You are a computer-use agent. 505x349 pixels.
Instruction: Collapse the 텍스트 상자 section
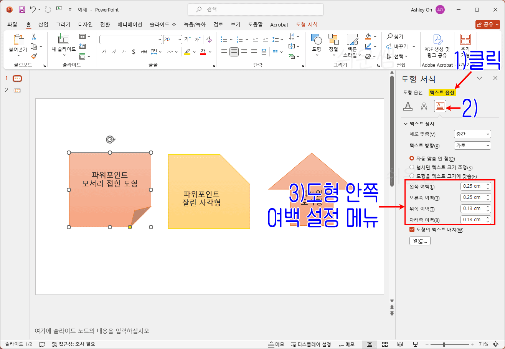[x=406, y=124]
